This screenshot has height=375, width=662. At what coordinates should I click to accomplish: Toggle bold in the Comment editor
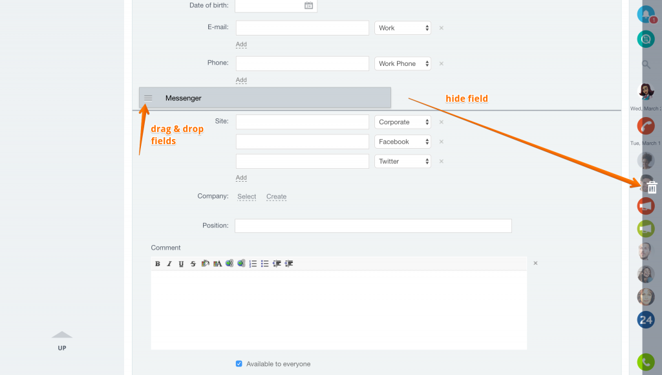tap(158, 264)
